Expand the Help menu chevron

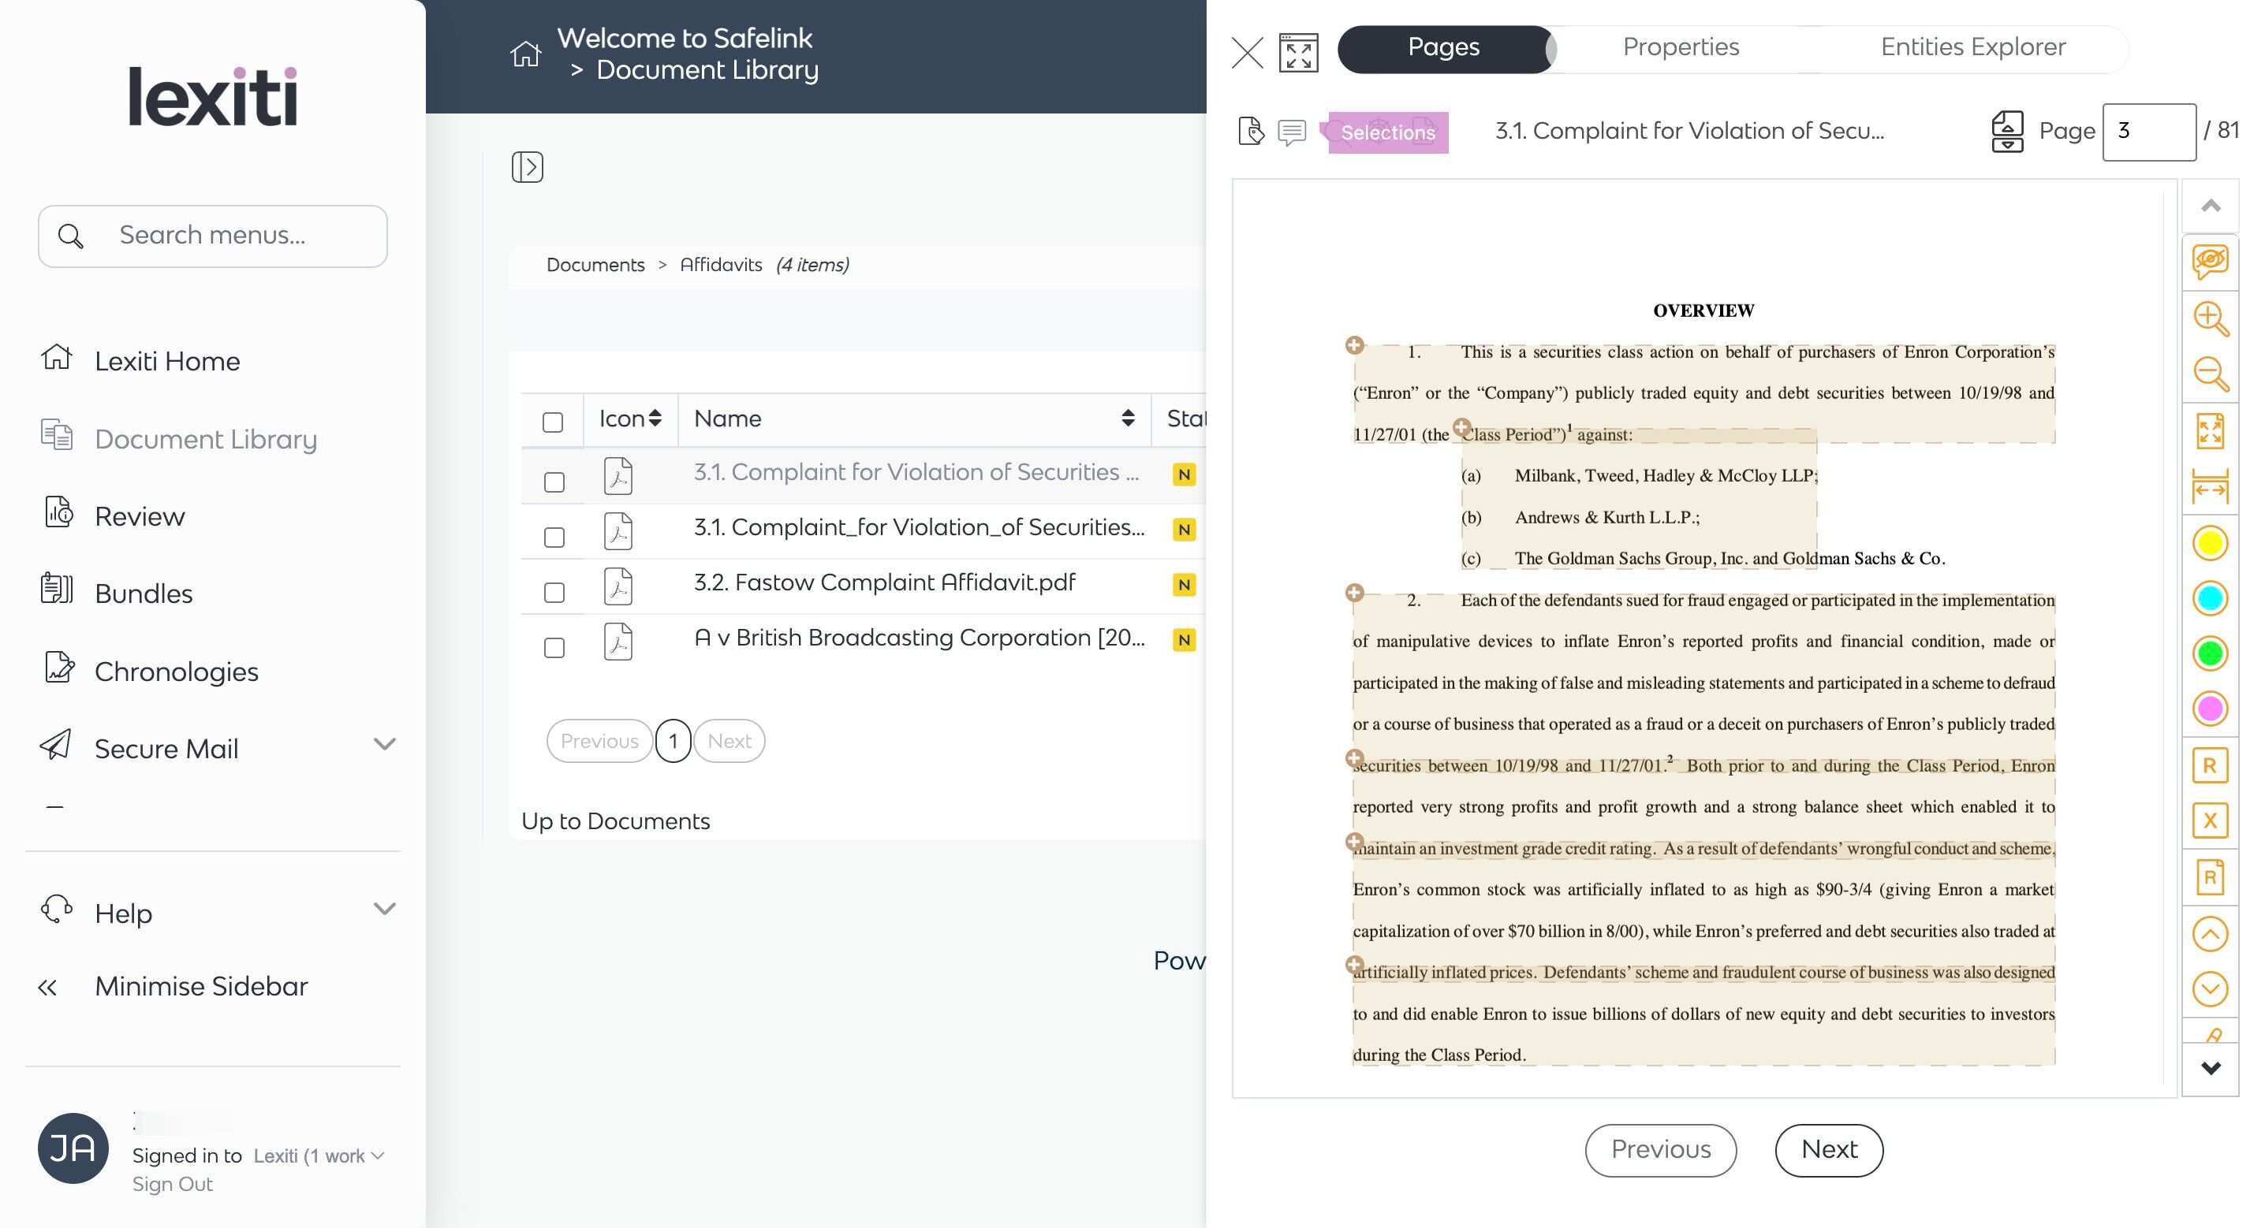pos(384,909)
